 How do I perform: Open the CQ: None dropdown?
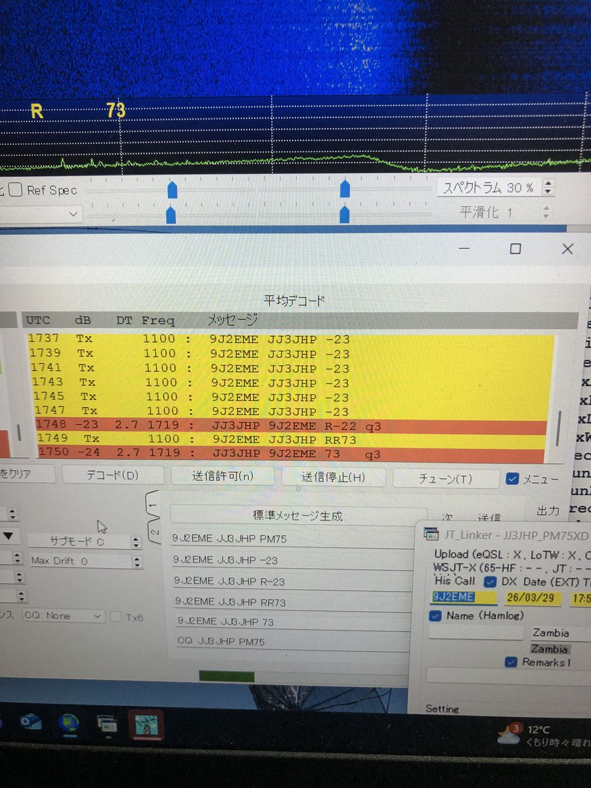[63, 616]
